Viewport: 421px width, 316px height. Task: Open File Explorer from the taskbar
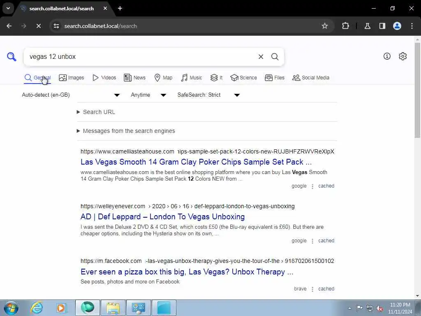(113, 308)
